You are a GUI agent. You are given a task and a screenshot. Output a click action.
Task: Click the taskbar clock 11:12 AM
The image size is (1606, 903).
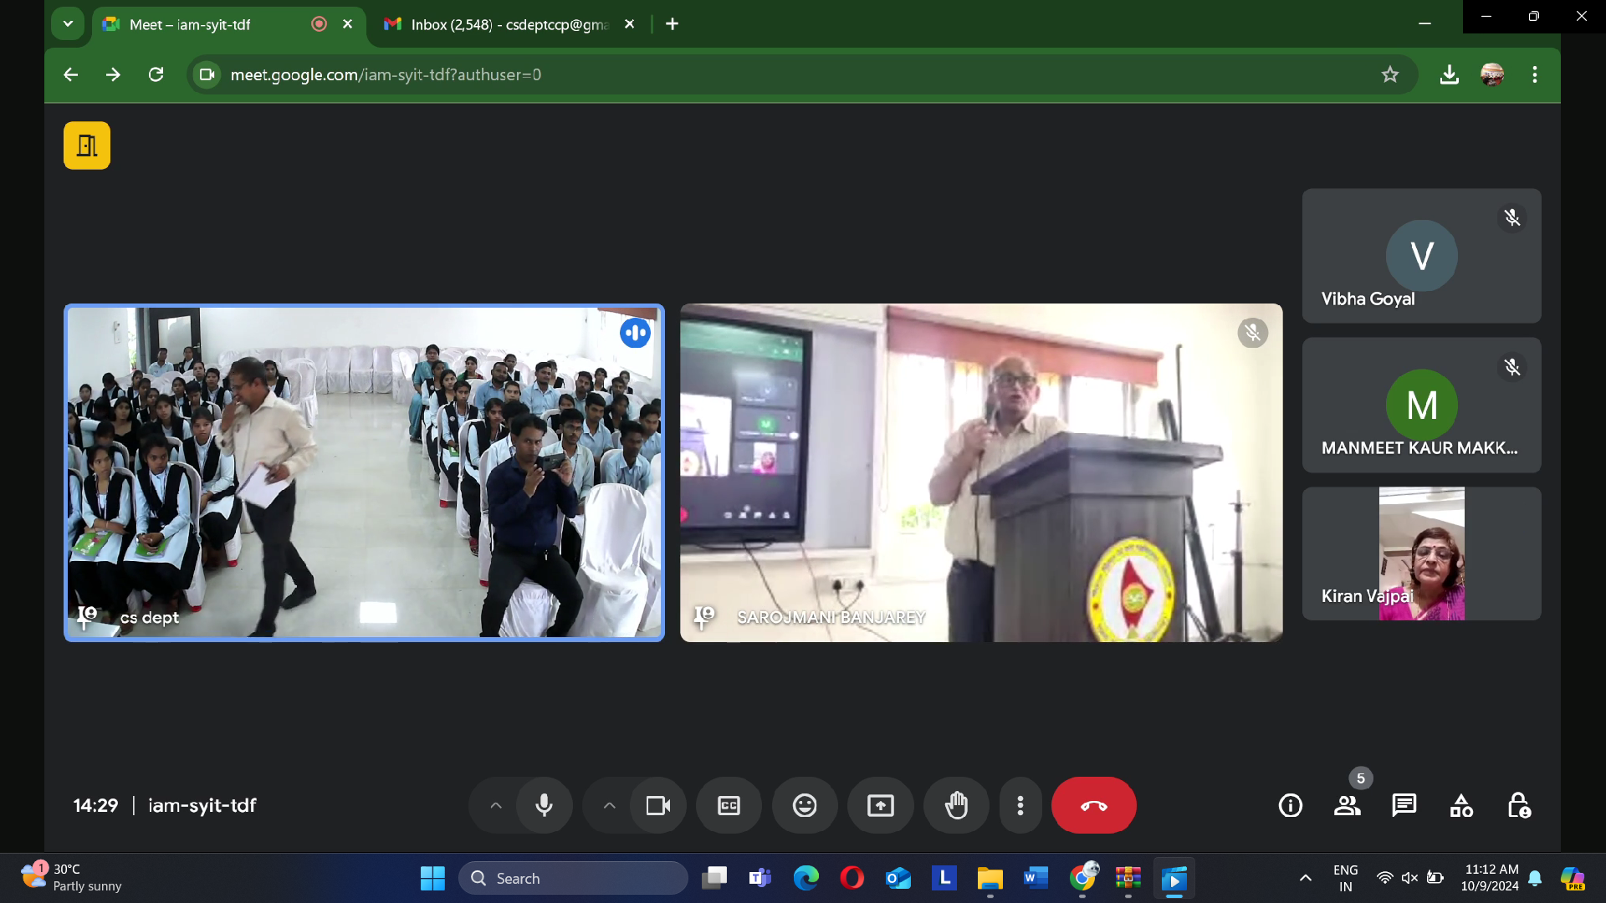point(1490,878)
